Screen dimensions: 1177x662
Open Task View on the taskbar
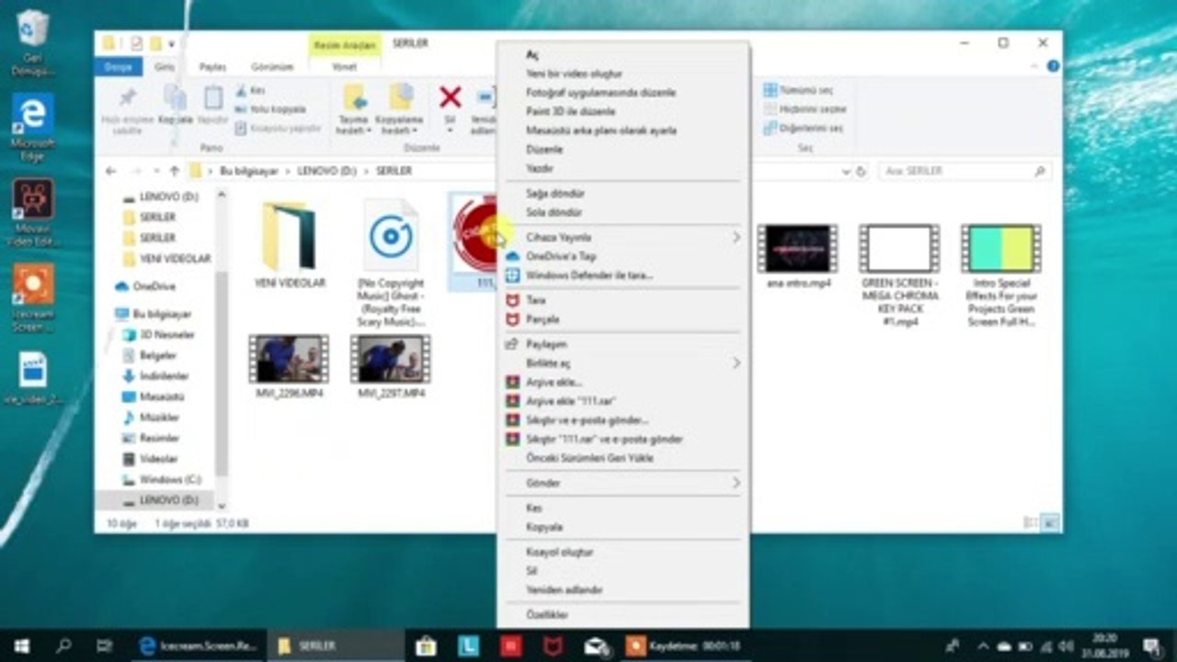pos(105,645)
